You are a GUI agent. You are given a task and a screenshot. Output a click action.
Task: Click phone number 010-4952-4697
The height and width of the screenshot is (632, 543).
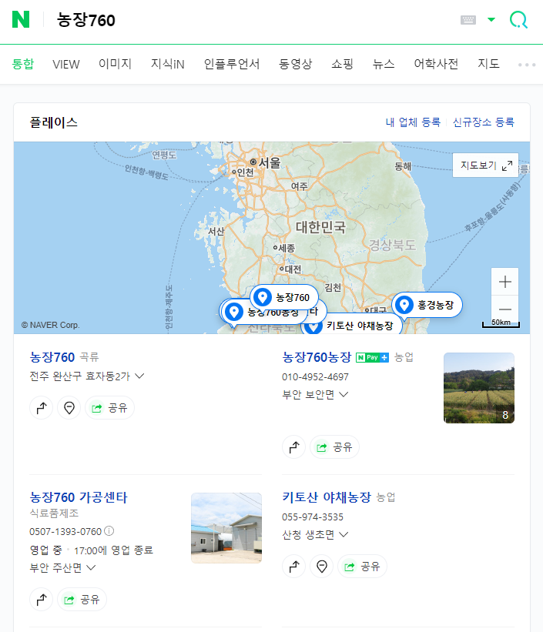click(x=315, y=377)
